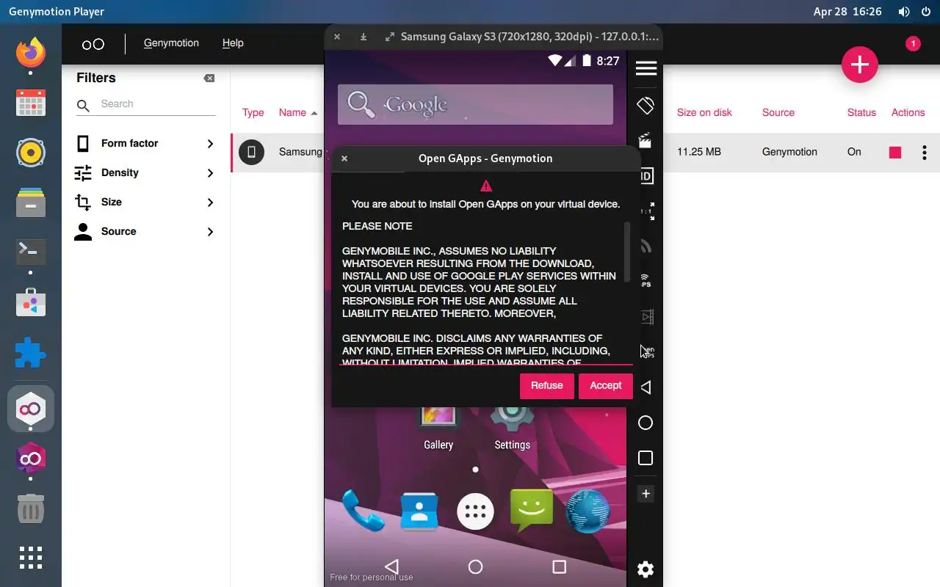Click the plus volume-up toolbar button
940x587 pixels.
pos(646,494)
